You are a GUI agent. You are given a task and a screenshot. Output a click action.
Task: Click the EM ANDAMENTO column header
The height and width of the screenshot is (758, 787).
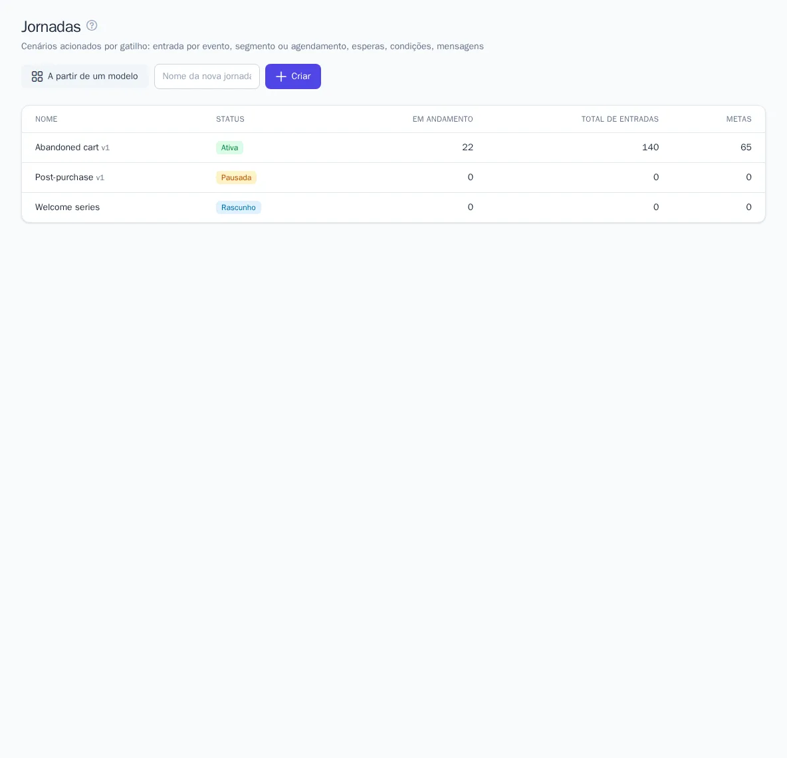pyautogui.click(x=443, y=119)
